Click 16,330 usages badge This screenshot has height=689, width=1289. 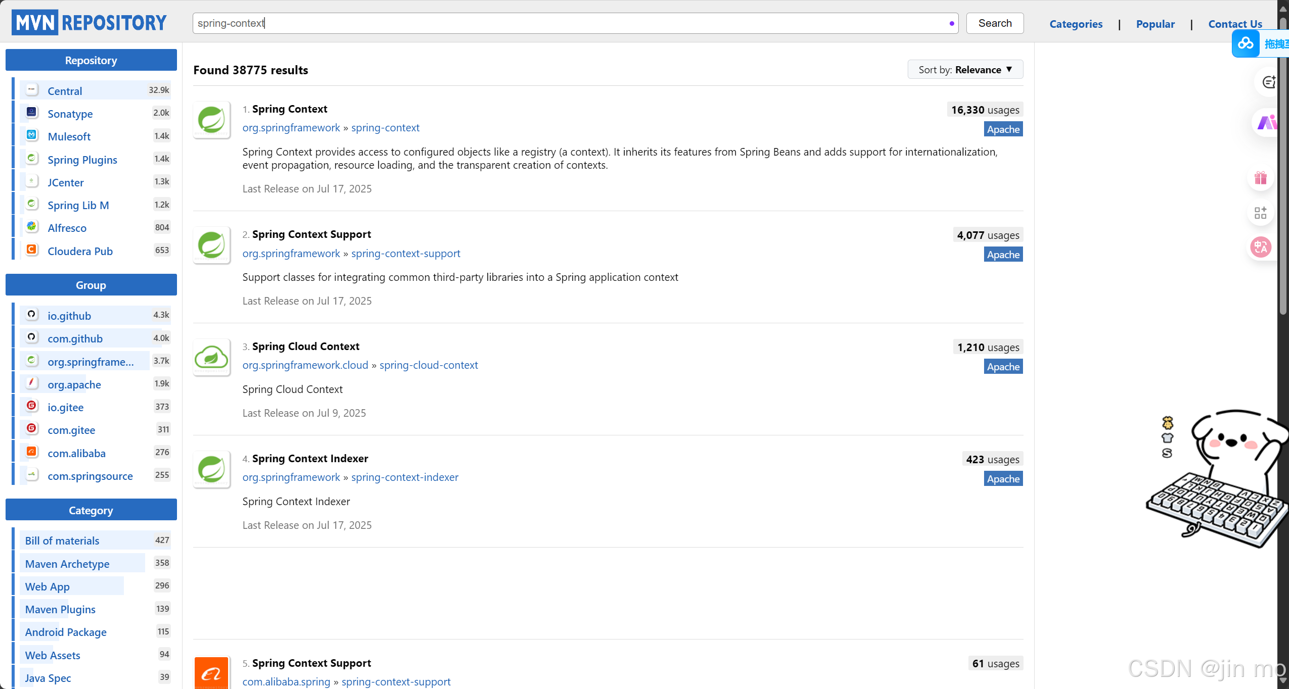point(985,110)
